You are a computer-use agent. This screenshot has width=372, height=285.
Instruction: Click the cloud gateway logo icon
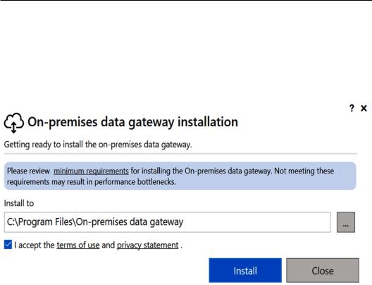point(14,123)
